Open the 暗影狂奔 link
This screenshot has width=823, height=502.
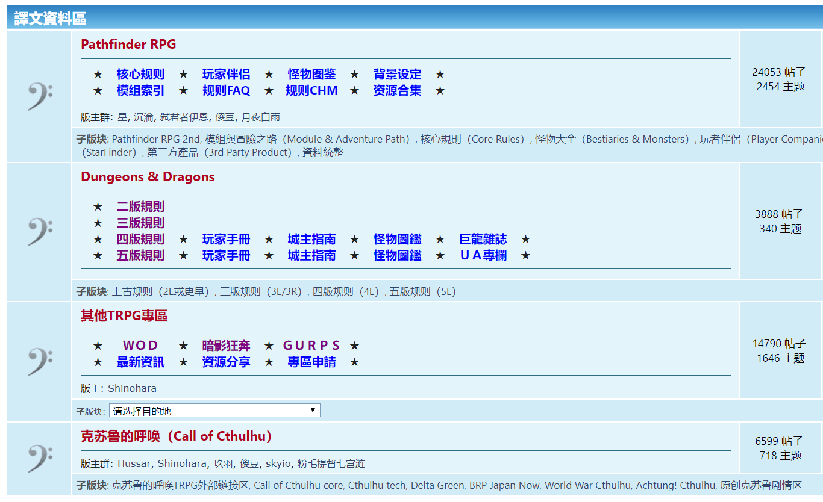coord(226,346)
